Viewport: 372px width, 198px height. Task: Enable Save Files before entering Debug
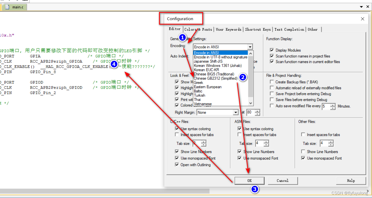272,100
